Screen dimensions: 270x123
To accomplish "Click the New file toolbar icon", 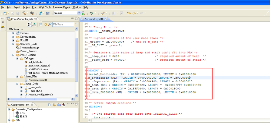I will coord(5,13).
